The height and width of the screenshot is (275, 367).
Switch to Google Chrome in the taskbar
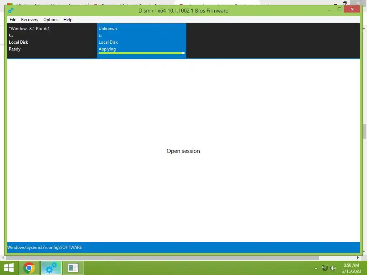click(x=29, y=268)
